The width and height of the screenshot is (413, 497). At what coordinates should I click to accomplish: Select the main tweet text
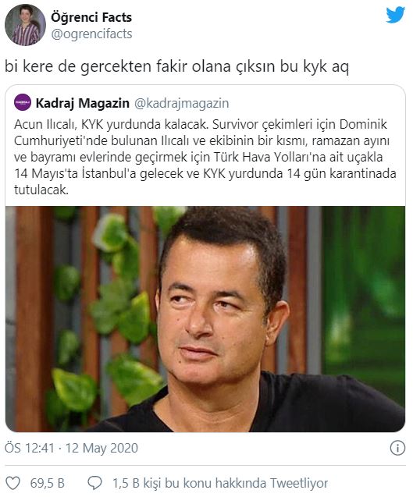point(176,66)
